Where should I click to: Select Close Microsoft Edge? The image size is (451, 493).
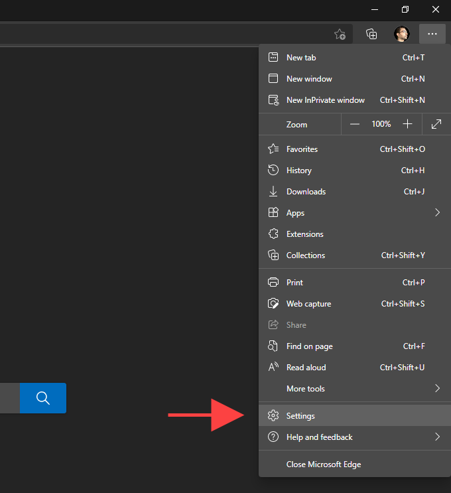(x=323, y=464)
